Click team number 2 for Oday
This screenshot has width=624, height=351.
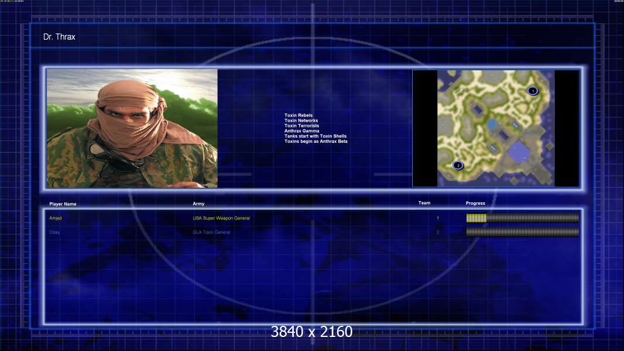point(438,232)
